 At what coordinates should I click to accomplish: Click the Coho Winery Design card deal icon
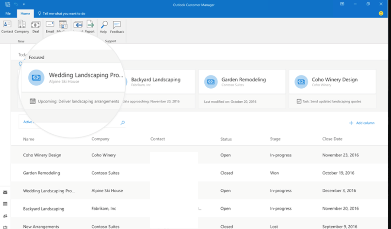301,82
